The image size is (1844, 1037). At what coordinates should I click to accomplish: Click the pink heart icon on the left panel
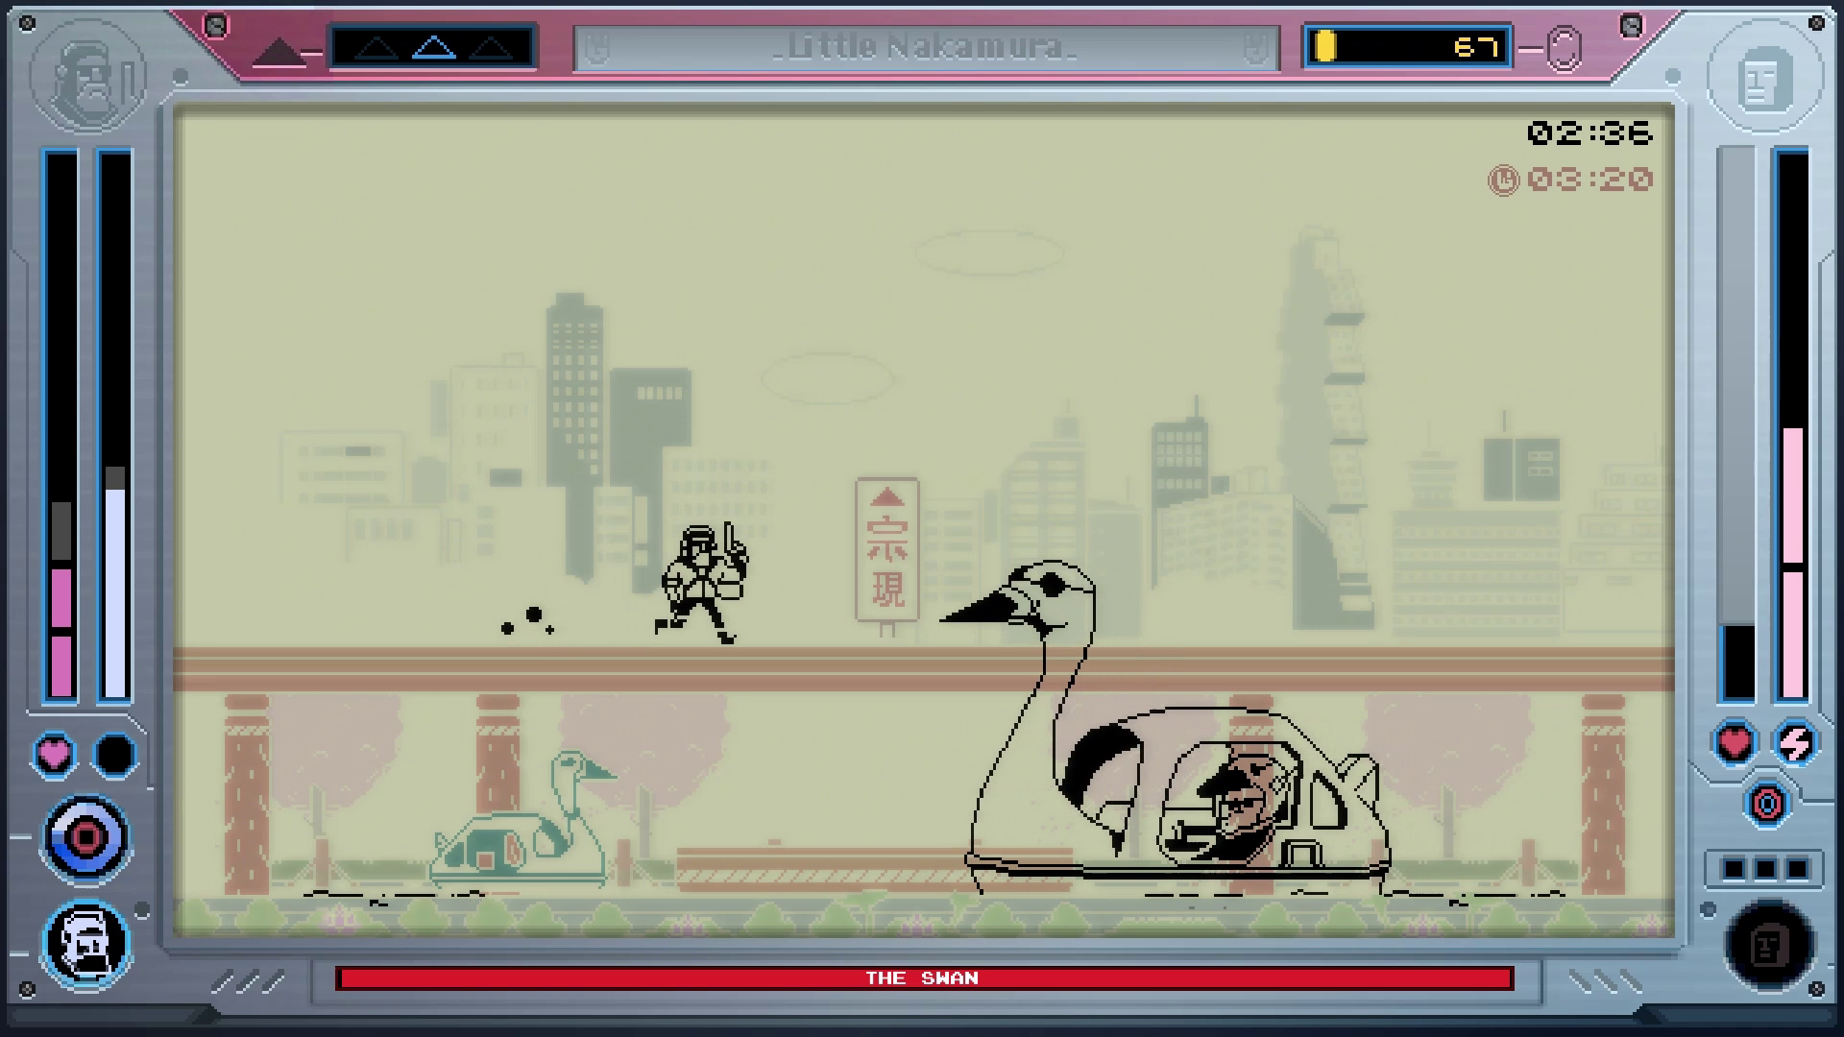pos(53,755)
